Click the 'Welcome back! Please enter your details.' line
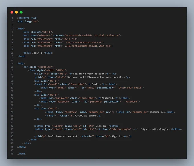 pyautogui.click(x=82, y=77)
